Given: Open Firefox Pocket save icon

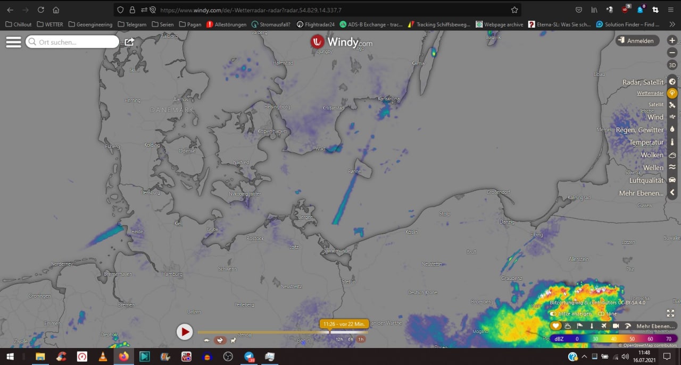Looking at the screenshot, I should 579,10.
